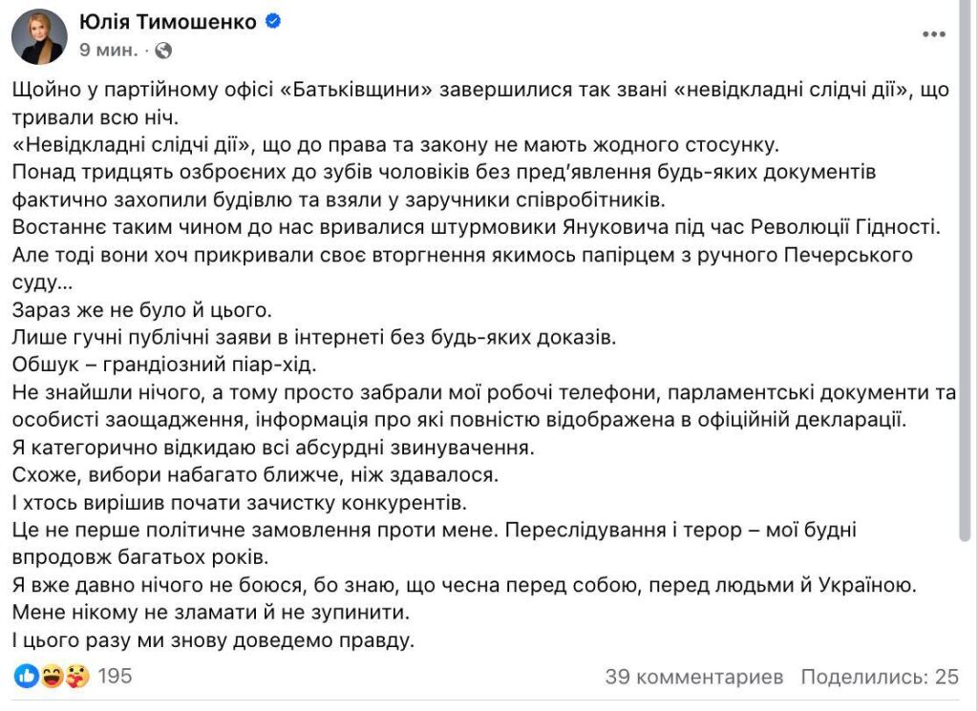Click the blue verified badge

273,22
